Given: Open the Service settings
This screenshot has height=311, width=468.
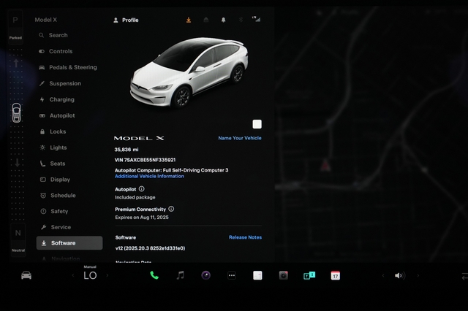Looking at the screenshot, I should click(56, 227).
